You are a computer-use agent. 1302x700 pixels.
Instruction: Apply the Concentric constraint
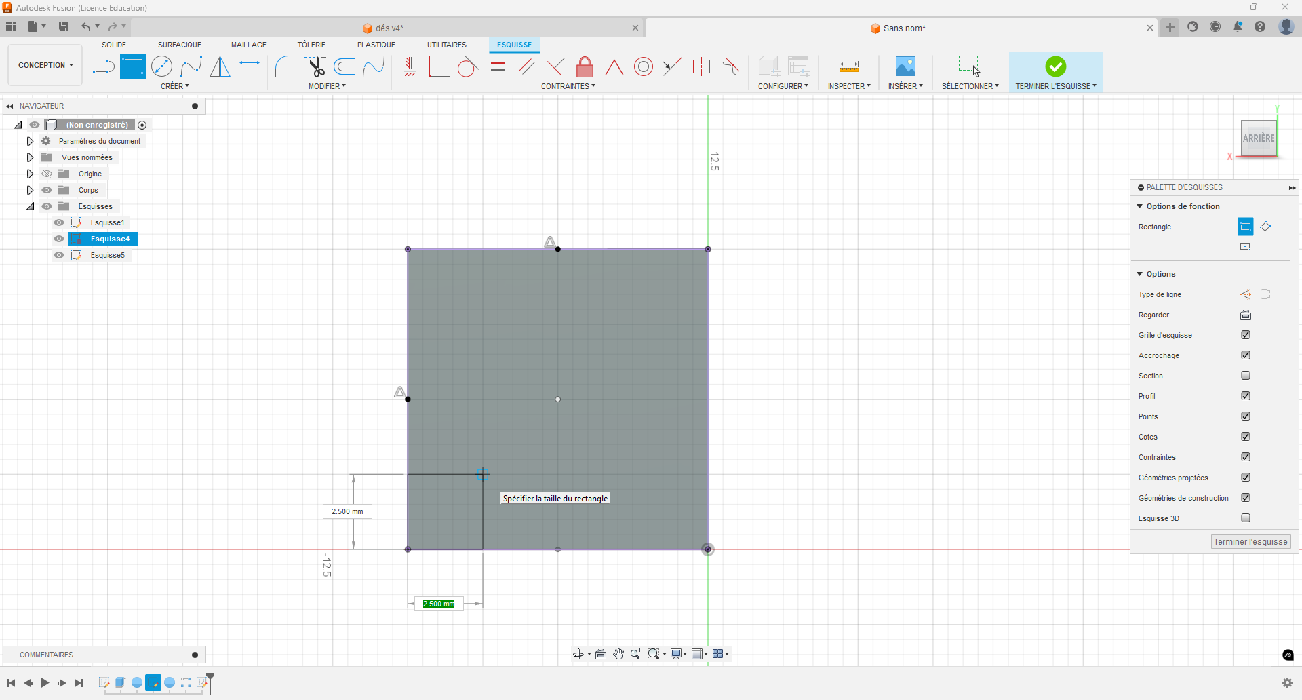(644, 66)
